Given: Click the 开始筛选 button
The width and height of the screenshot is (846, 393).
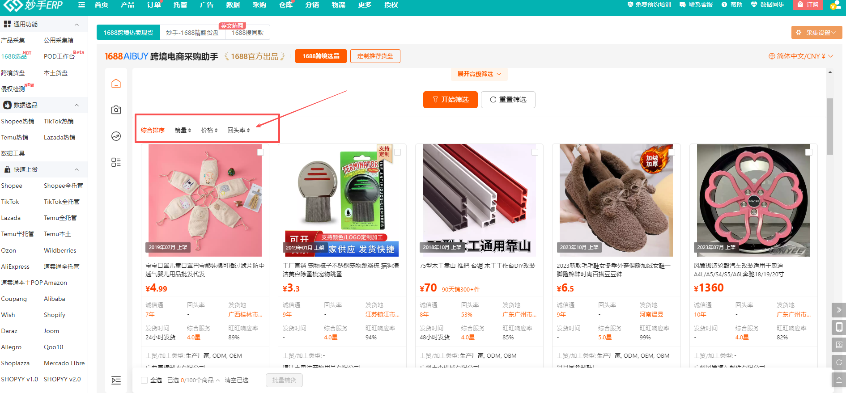Looking at the screenshot, I should point(451,100).
